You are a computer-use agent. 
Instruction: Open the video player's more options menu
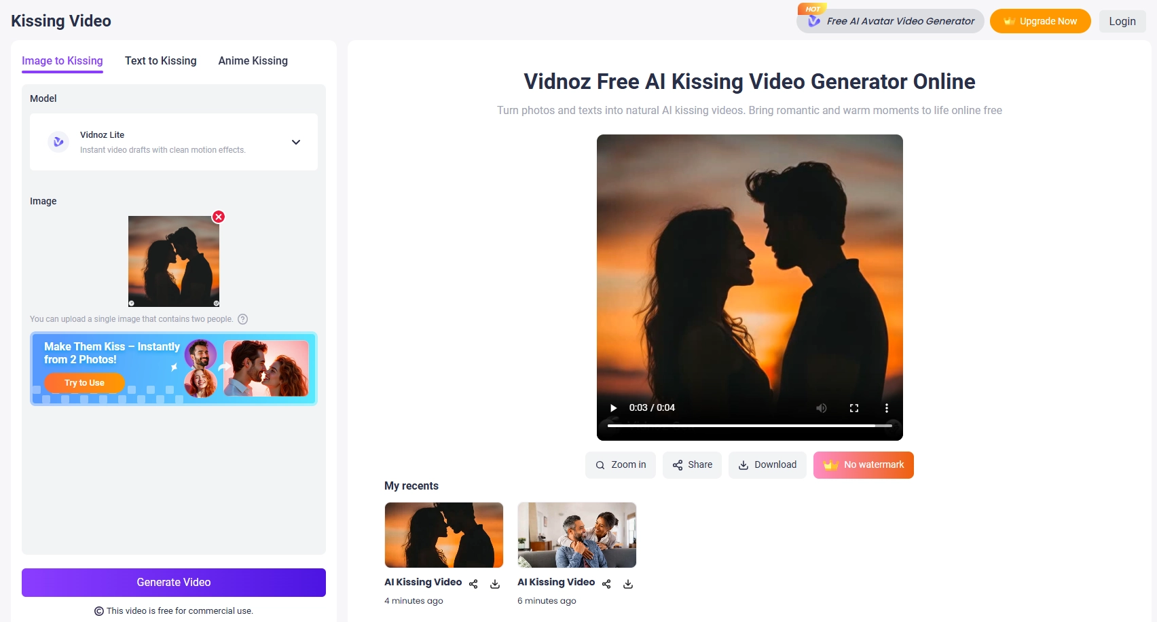click(x=886, y=407)
